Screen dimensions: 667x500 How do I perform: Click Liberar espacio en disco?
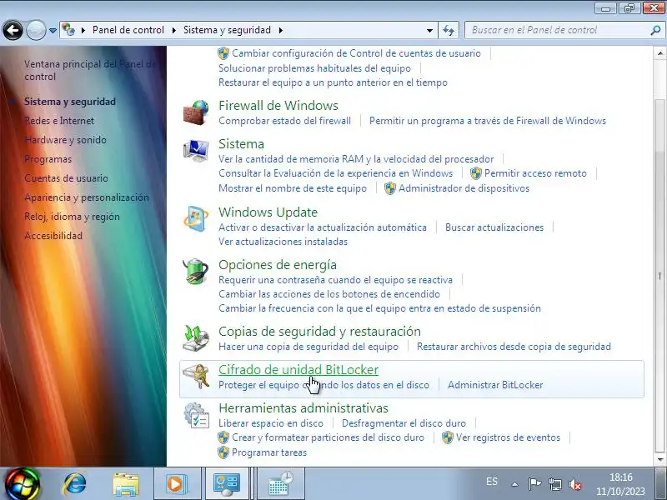pos(271,423)
